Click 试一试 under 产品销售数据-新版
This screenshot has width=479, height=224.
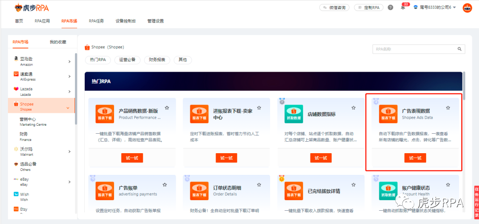click(132, 158)
